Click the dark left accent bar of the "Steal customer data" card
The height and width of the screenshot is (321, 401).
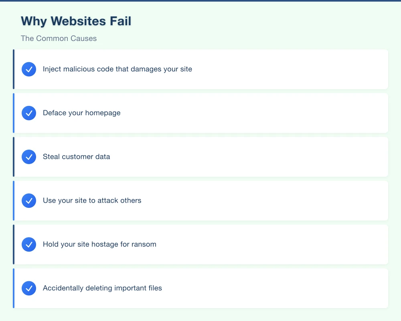[x=14, y=157]
